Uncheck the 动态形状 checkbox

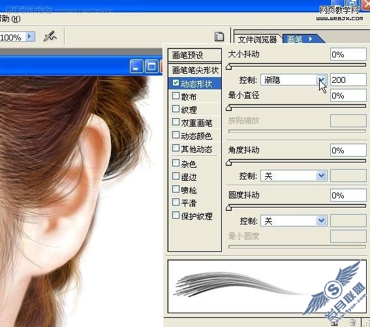[x=176, y=83]
